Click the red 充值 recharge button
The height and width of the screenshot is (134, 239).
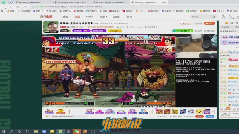[x=199, y=116]
